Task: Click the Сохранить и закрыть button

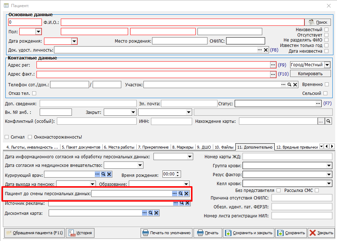Action: click(249, 233)
